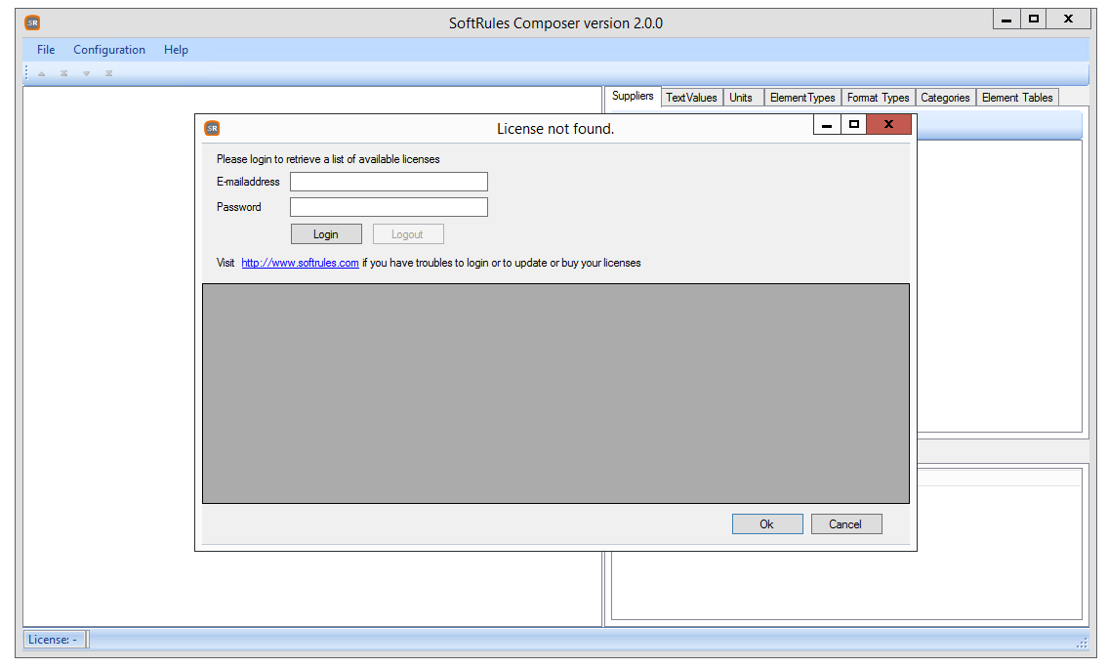Switch to the Units tab
Image resolution: width=1108 pixels, height=668 pixels.
[741, 98]
